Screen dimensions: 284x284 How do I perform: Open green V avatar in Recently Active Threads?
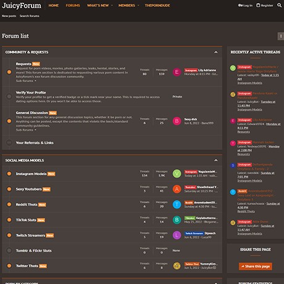[233, 68]
